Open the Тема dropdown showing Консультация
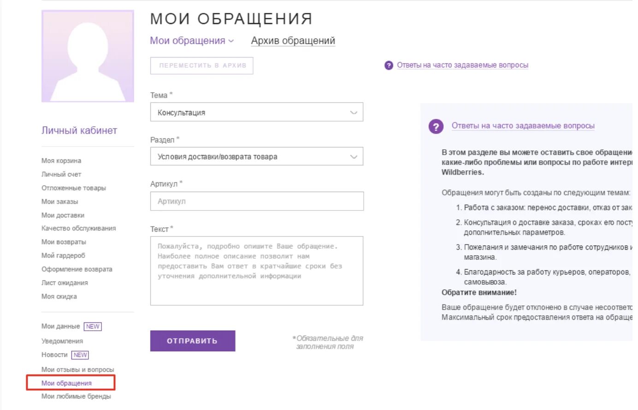 (x=256, y=112)
